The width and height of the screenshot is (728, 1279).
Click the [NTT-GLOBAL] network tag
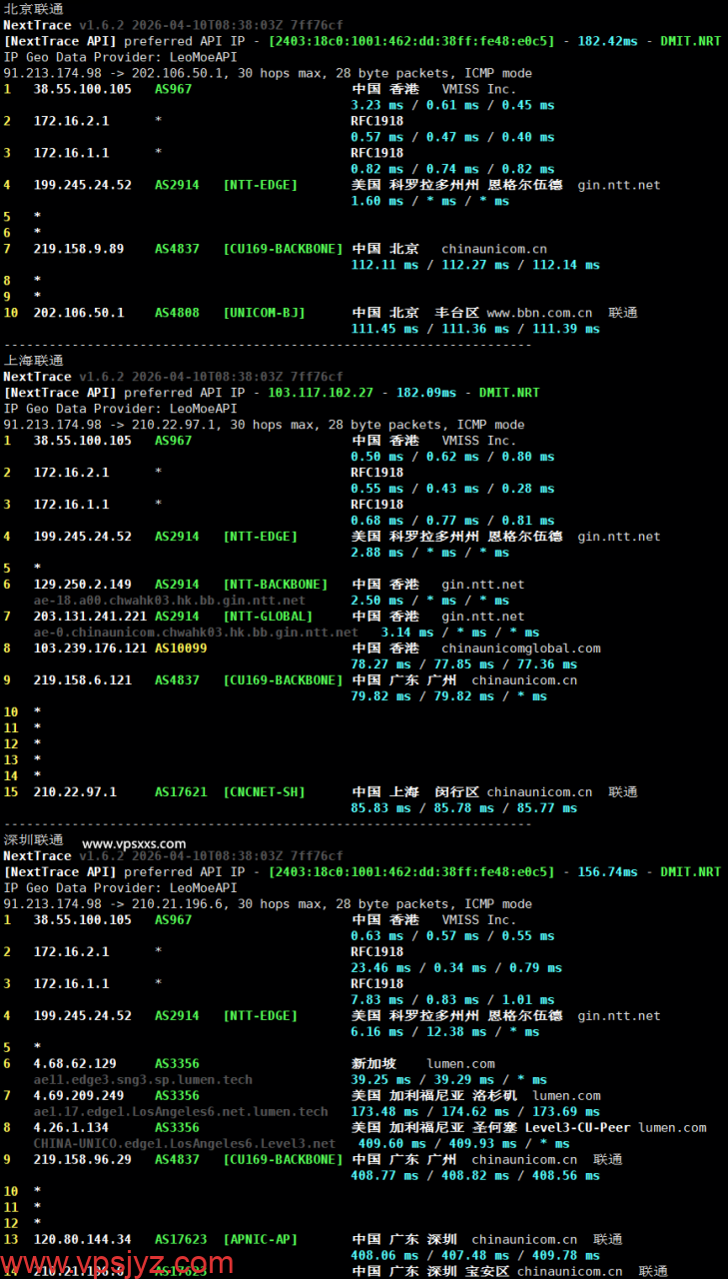[268, 617]
